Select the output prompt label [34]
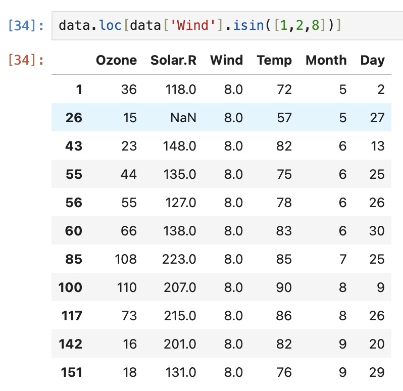 coord(26,60)
